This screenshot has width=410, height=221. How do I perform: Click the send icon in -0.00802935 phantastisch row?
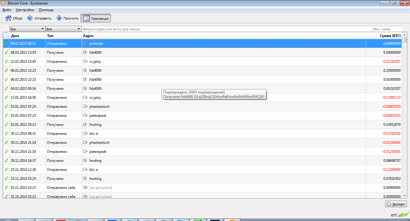[x=85, y=107]
